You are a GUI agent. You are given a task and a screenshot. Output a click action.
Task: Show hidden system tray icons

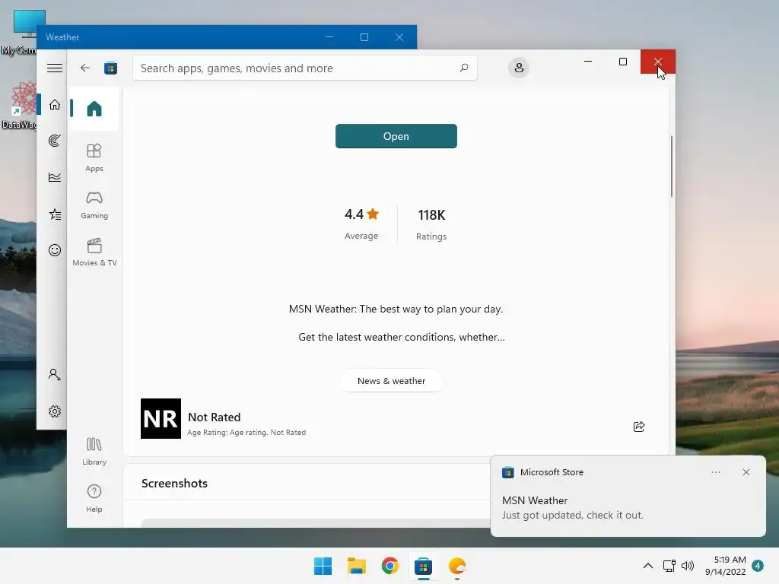[648, 566]
